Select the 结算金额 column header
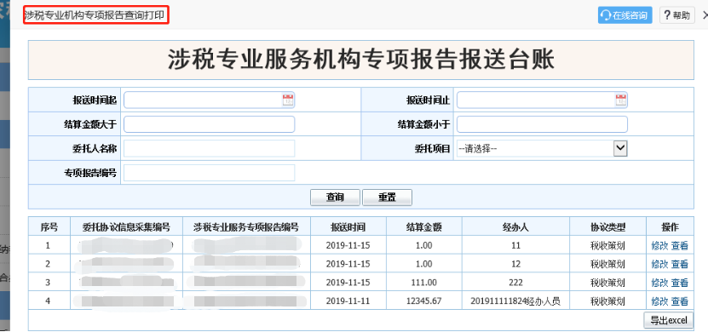 tap(424, 227)
